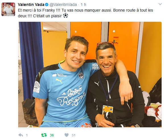
Task: Open the Valentin Vada display name
Action: coord(31,5)
